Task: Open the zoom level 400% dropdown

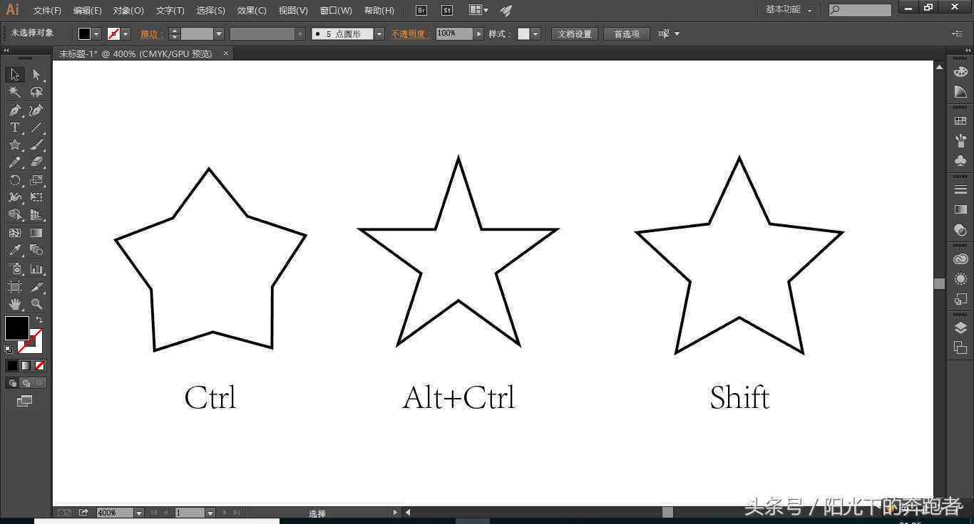Action: coord(138,513)
